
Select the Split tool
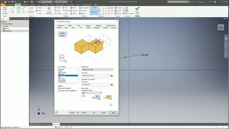(65, 14)
